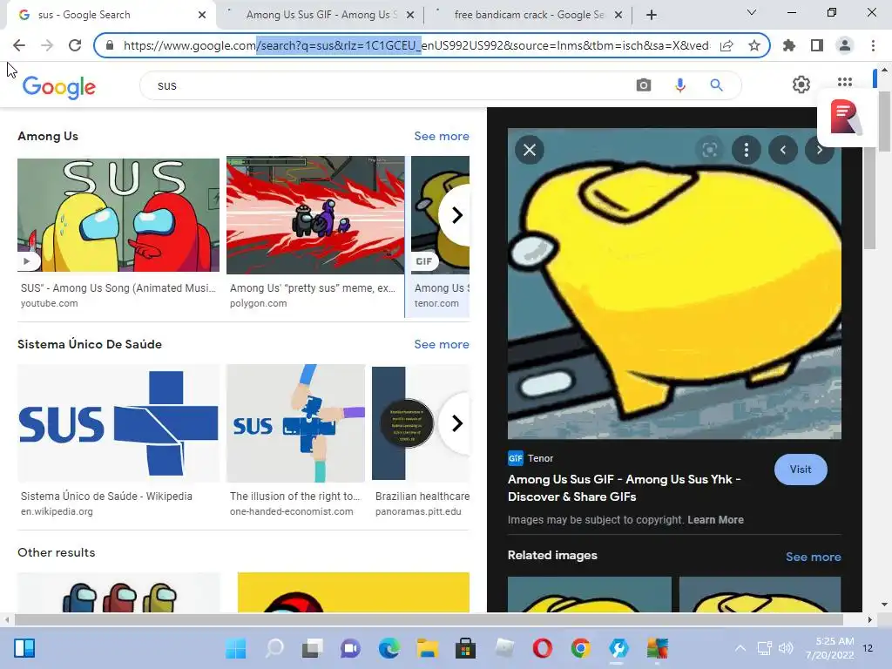View site information padlock icon
Image resolution: width=892 pixels, height=669 pixels.
110,45
